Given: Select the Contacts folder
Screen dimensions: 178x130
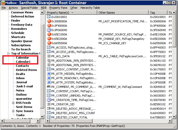Looking at the screenshot, I should coord(22,66).
